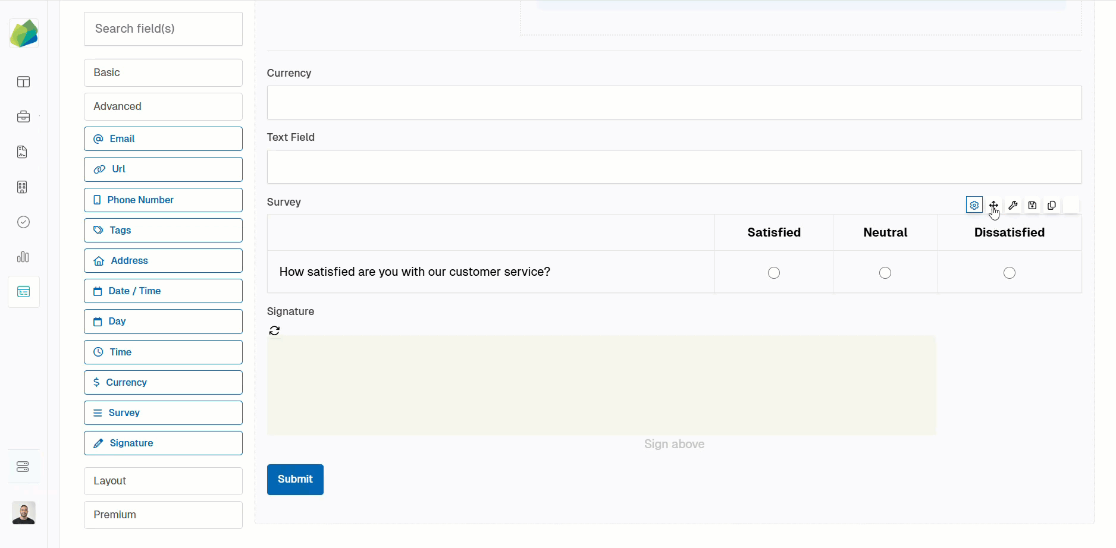Click the wrench icon above Survey
Viewport: 1116px width, 548px height.
tap(1013, 205)
